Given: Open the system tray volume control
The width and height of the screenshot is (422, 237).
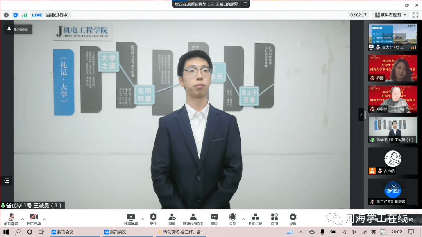Looking at the screenshot, I should [x=354, y=232].
